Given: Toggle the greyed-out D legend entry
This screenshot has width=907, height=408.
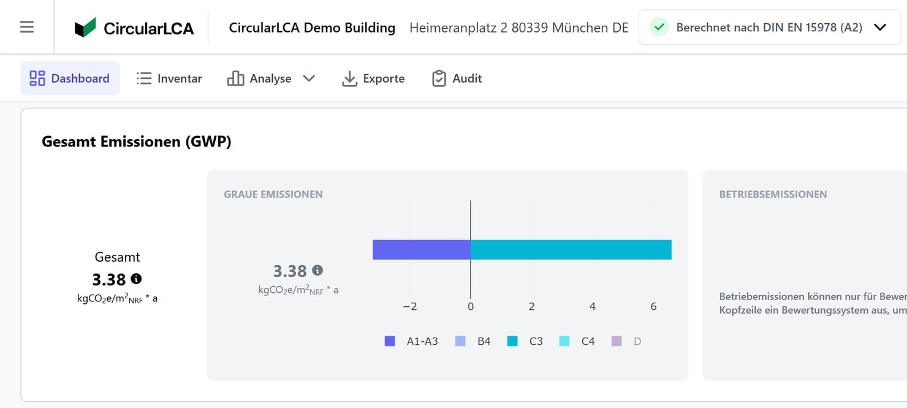Looking at the screenshot, I should point(626,341).
